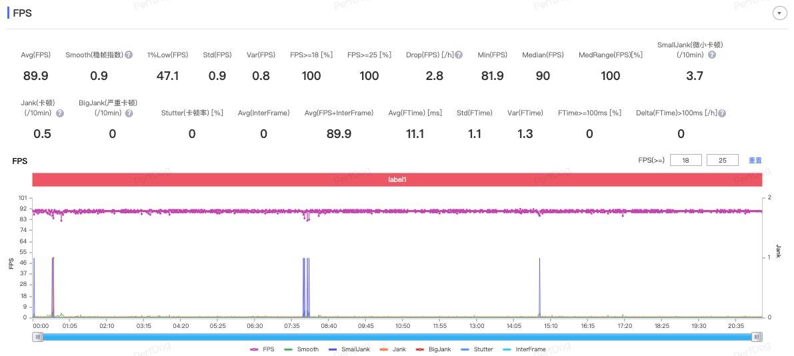Screen dimensions: 794x356
Task: Toggle FPS series in chart legend
Action: pyautogui.click(x=262, y=349)
